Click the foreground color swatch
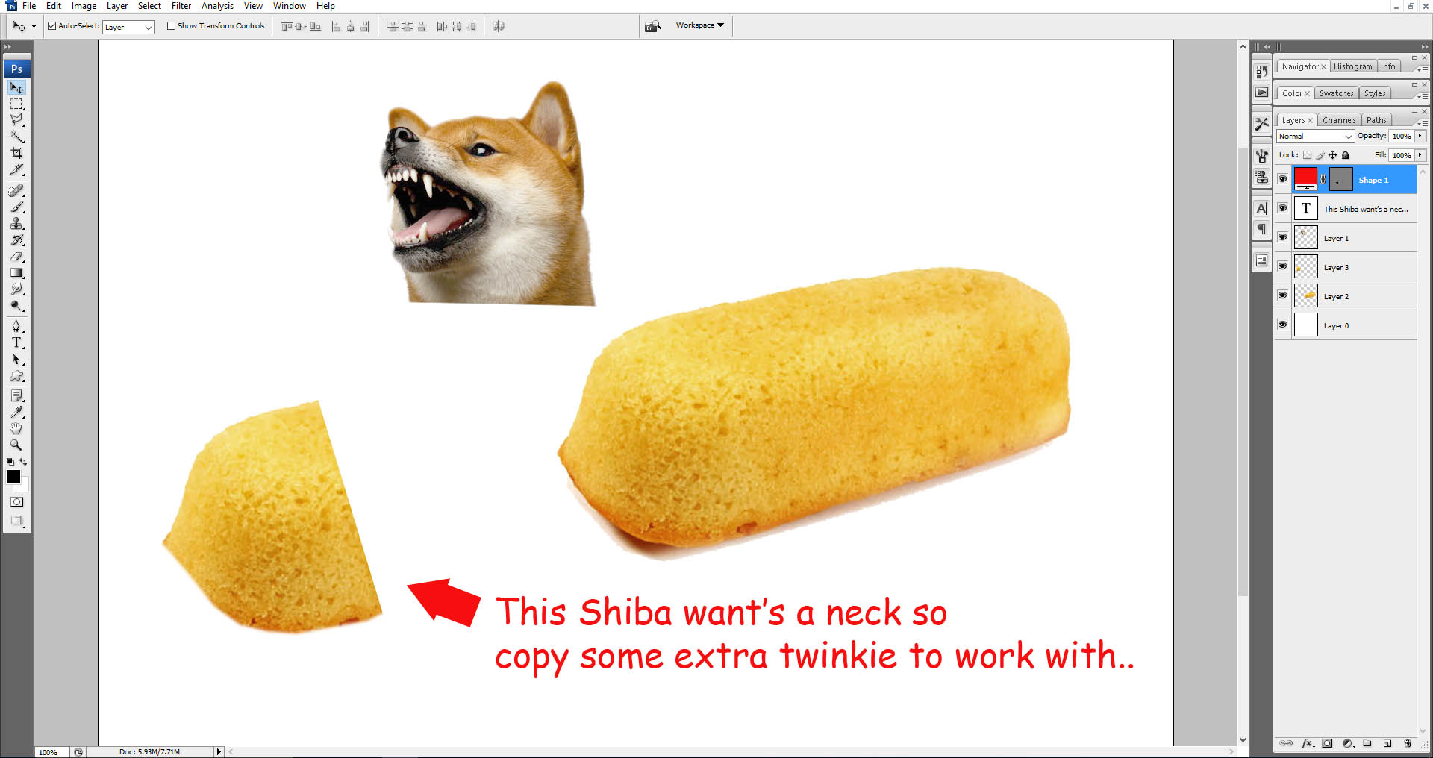Viewport: 1433px width, 758px height. coord(13,477)
